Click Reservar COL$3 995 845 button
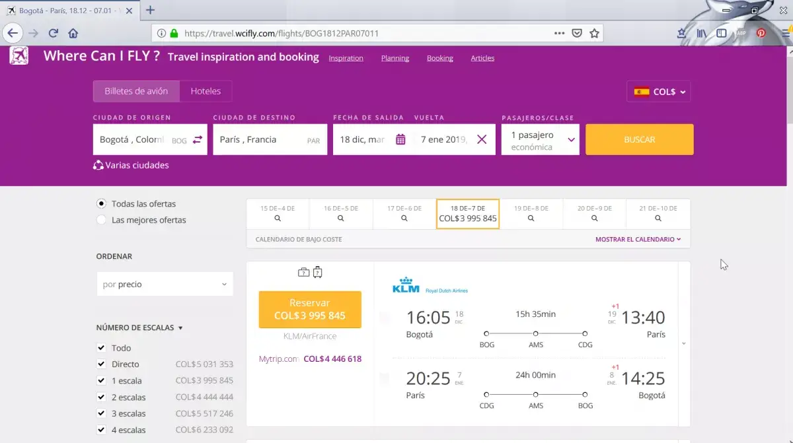793x443 pixels. [x=310, y=309]
